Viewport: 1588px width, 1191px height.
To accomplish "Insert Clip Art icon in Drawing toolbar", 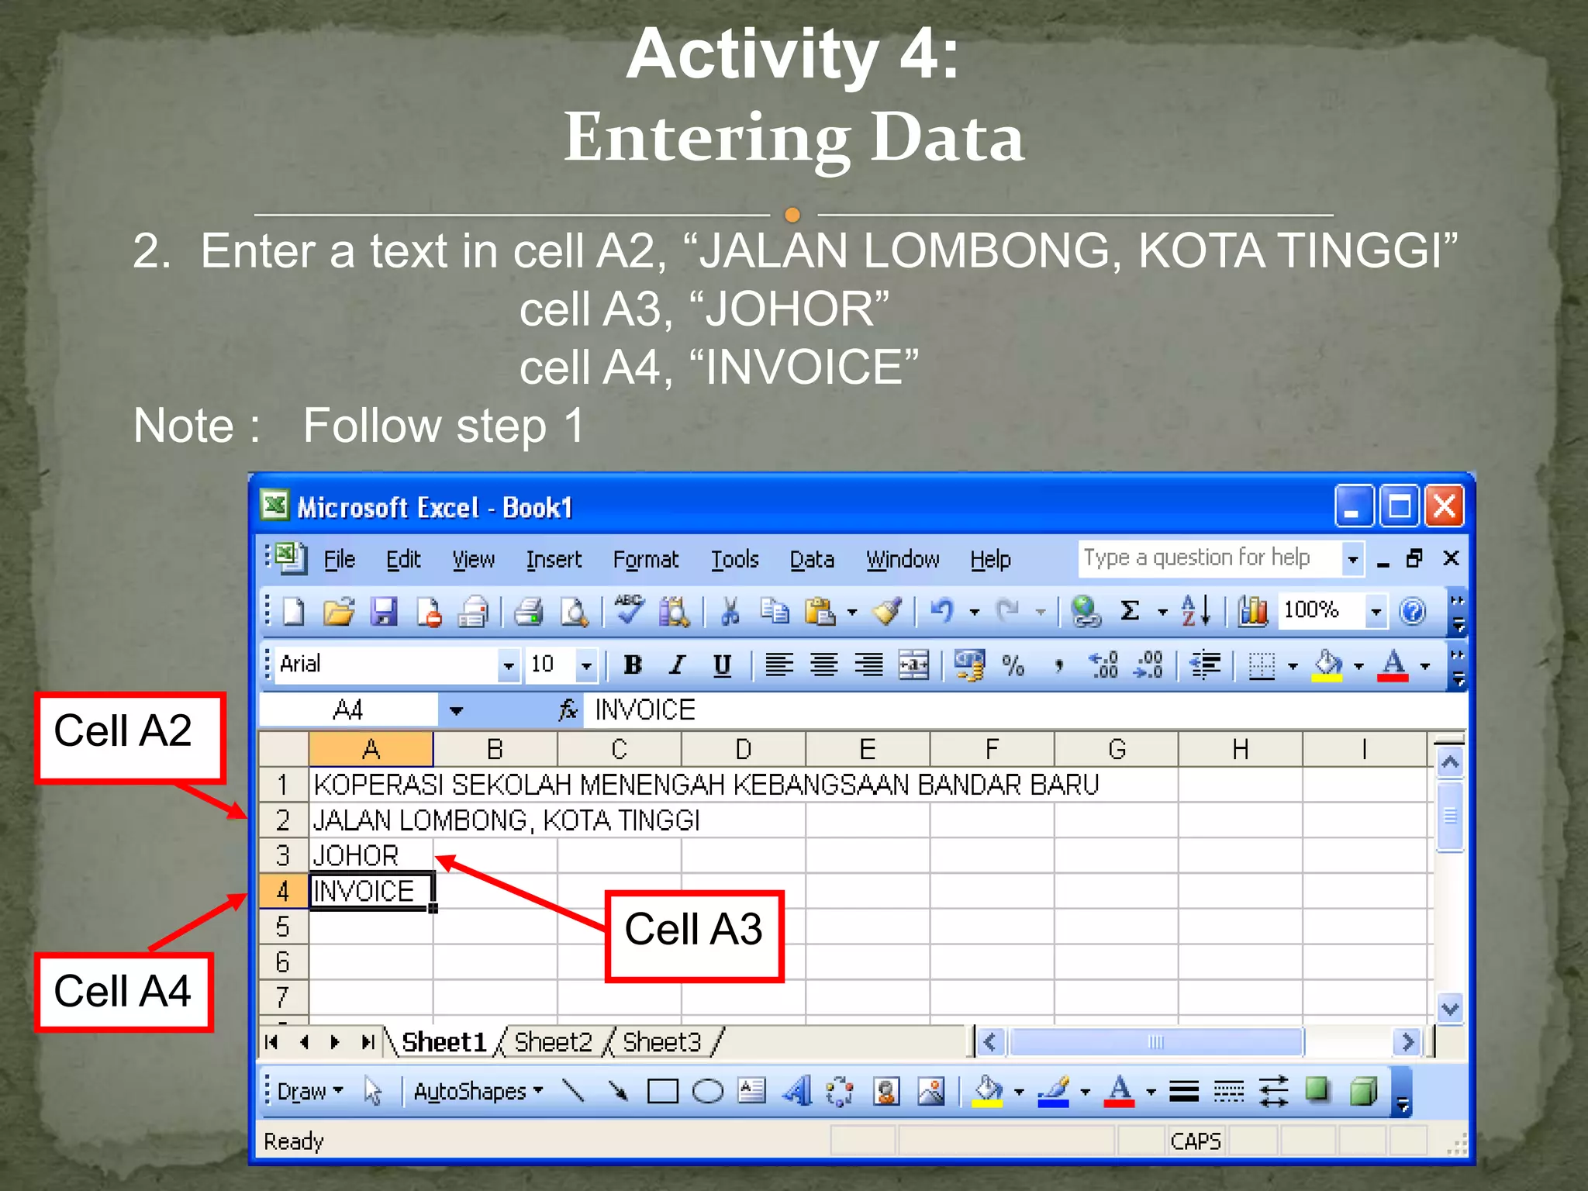I will [x=886, y=1092].
